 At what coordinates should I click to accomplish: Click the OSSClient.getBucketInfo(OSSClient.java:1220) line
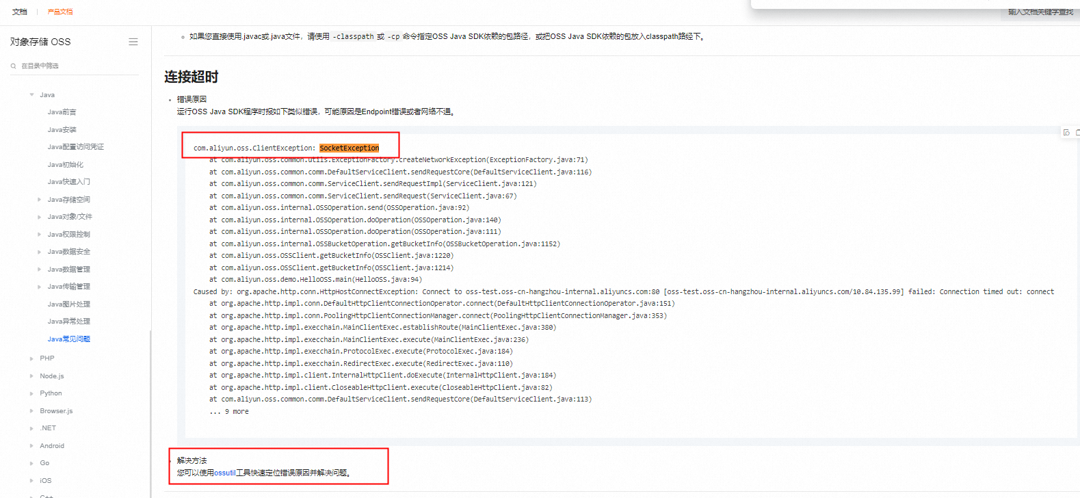coord(331,256)
